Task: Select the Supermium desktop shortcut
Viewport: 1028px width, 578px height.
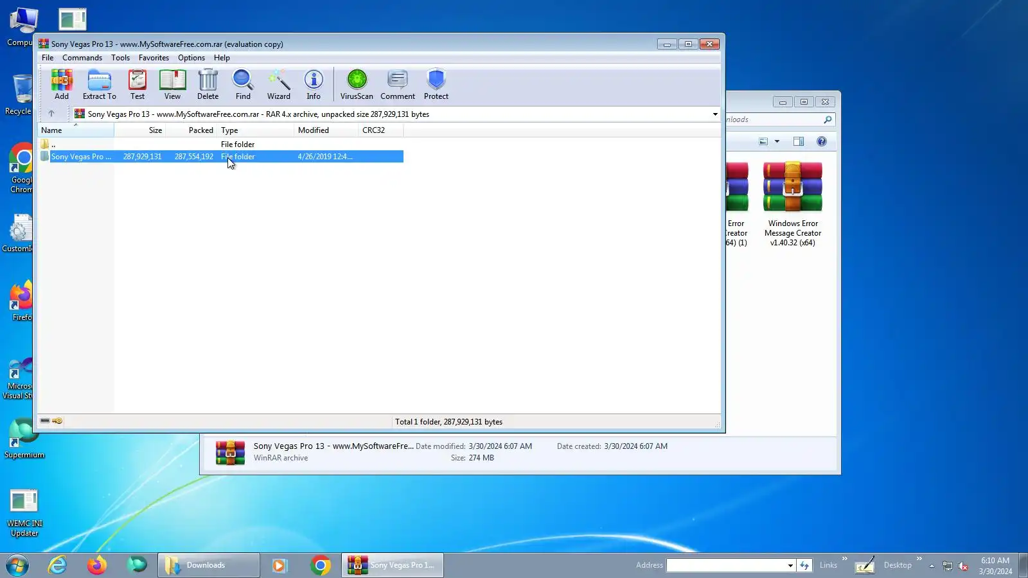Action: [x=24, y=439]
